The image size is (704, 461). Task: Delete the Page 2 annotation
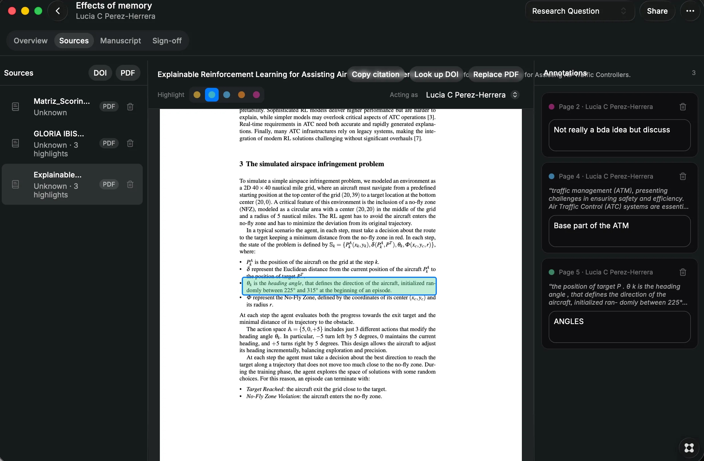[683, 107]
